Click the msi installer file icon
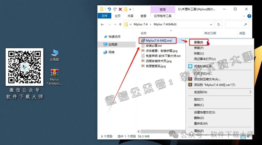Screen dimensions: 262x145 [x=143, y=40]
